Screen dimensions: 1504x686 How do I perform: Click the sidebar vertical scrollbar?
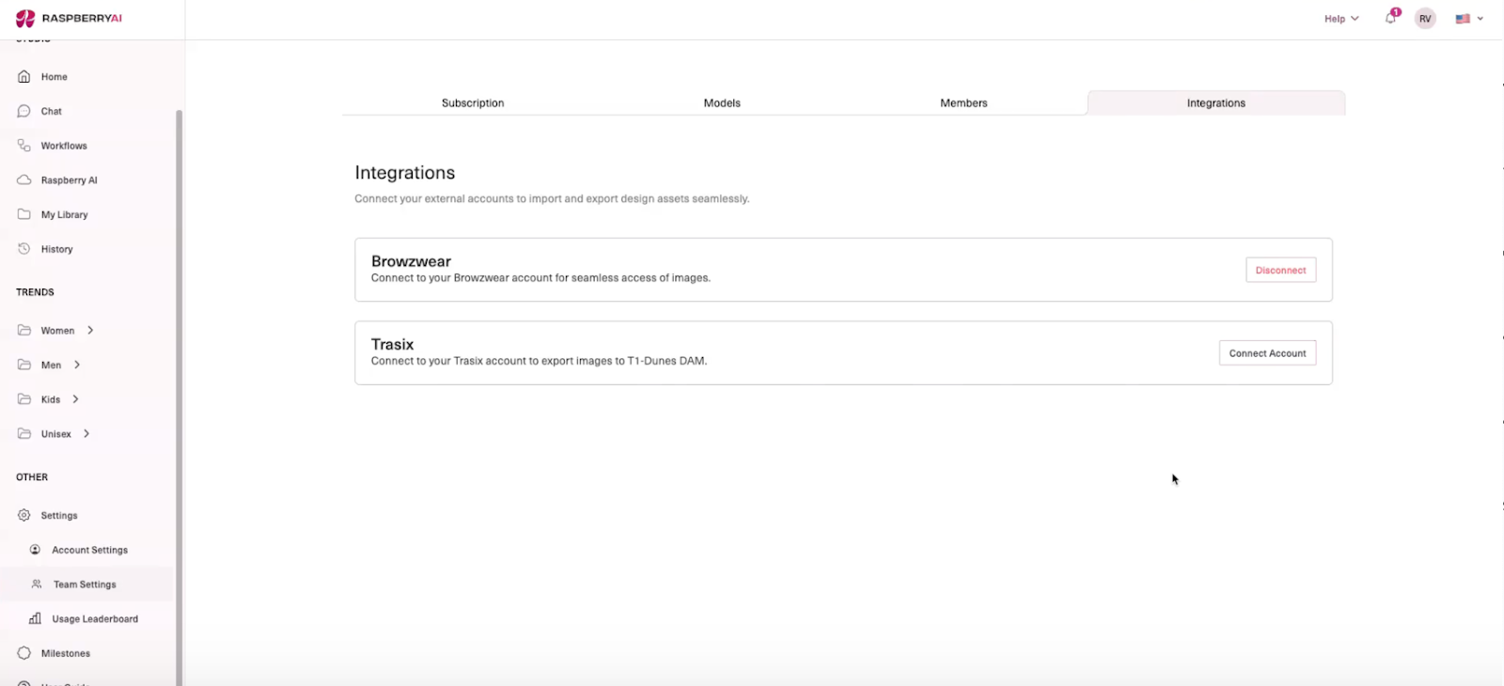click(179, 397)
